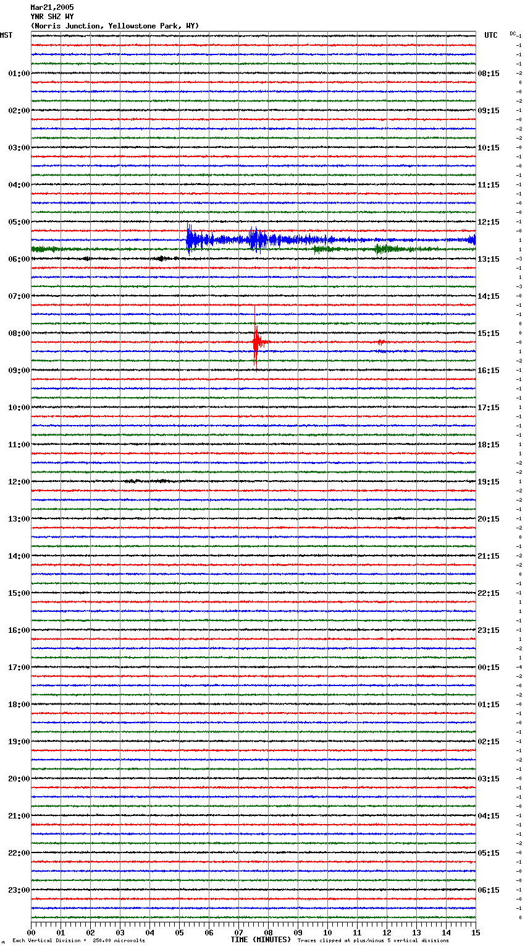Click the 04:15 UTC time label
The width and height of the screenshot is (525, 949).
coord(489,816)
